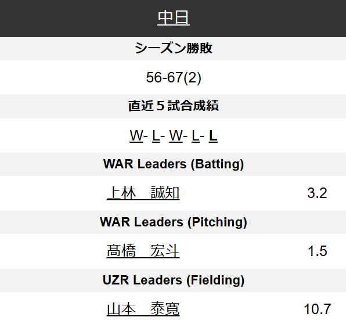The width and height of the screenshot is (346, 328).
Task: Open the first W game result
Action: [x=136, y=135]
